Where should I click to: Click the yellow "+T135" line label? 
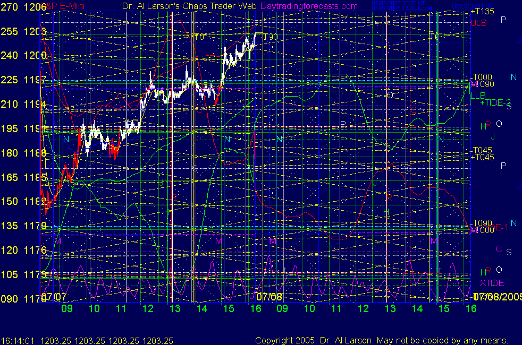482,11
